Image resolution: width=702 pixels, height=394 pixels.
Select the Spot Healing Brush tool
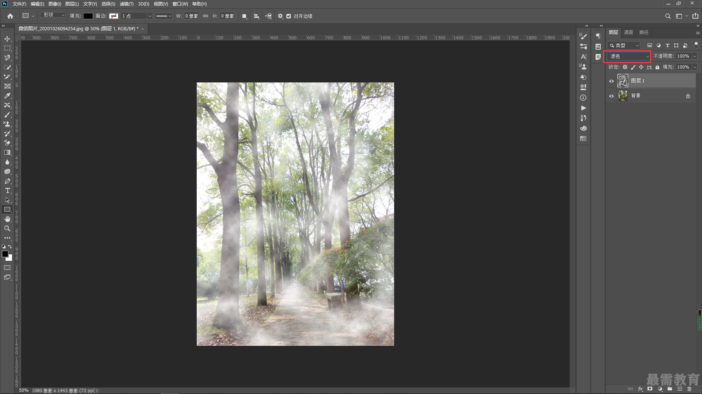tap(7, 105)
